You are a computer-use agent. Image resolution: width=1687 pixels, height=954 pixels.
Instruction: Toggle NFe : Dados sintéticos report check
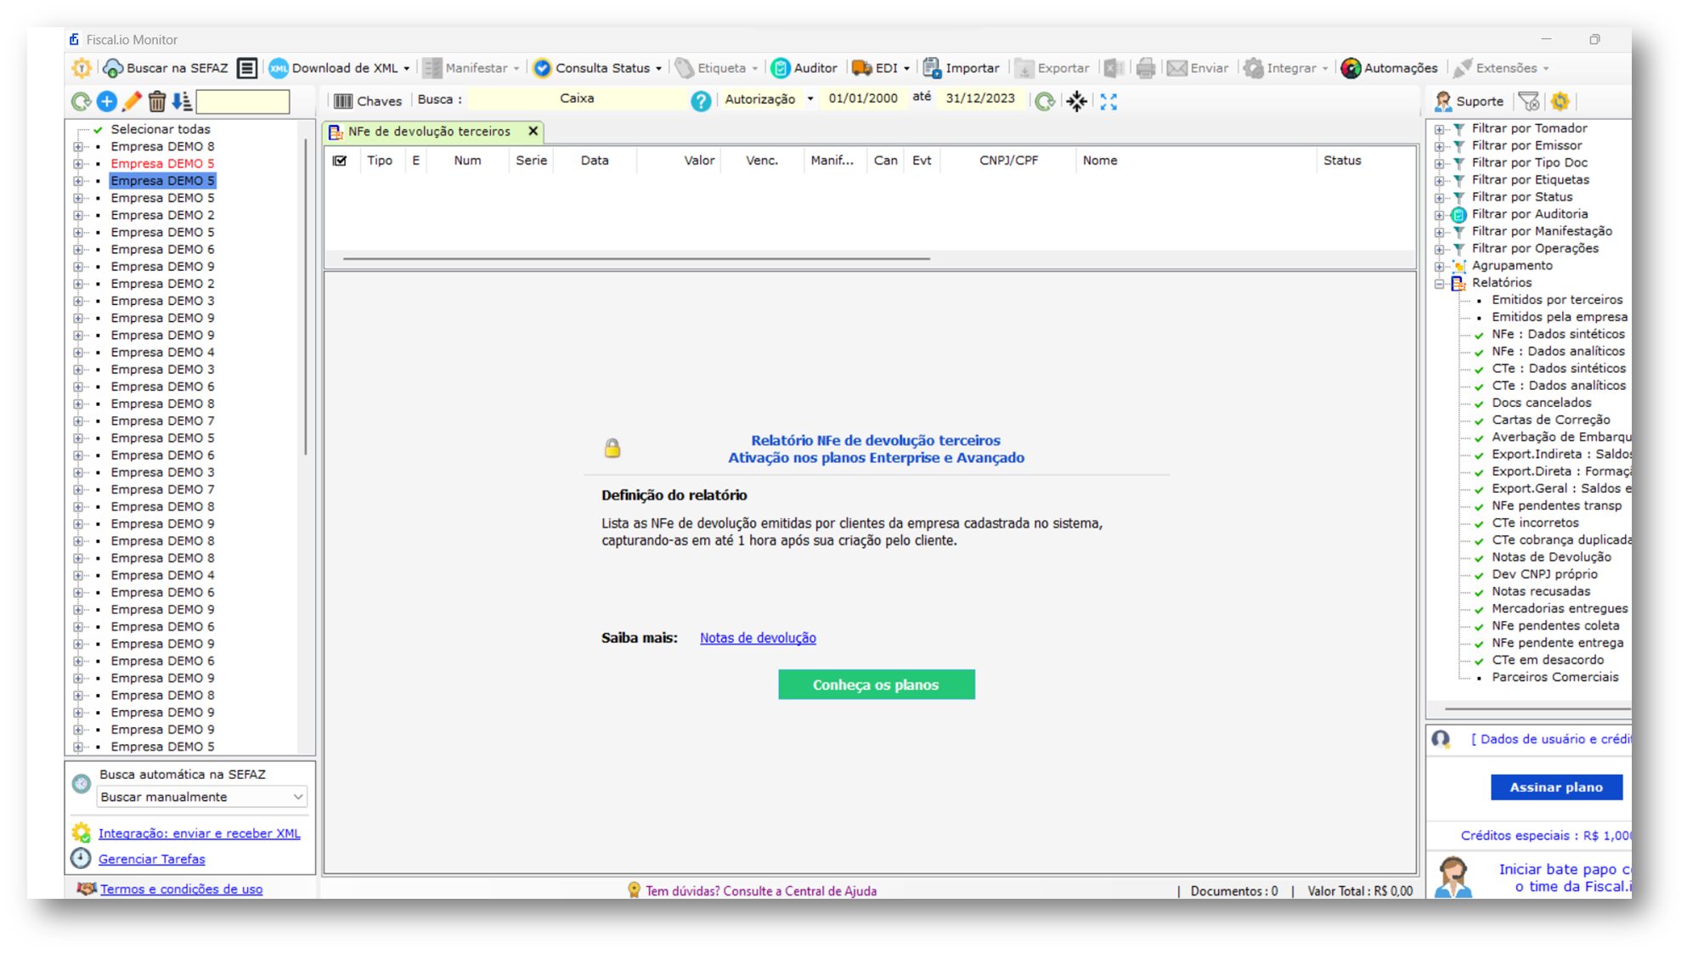(x=1479, y=336)
